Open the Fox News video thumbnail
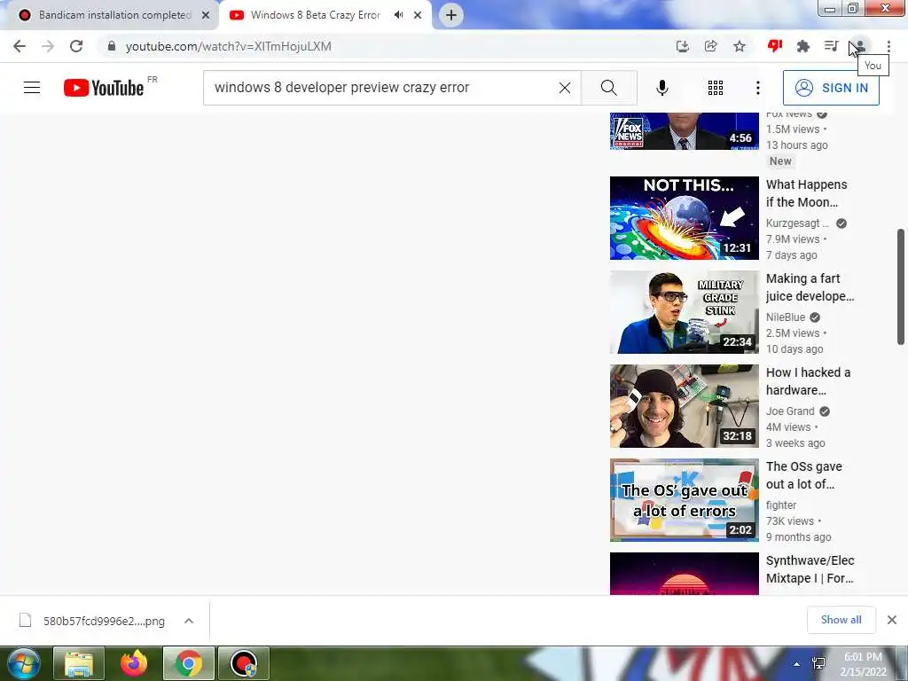Viewport: 908px width, 681px height. point(685,131)
